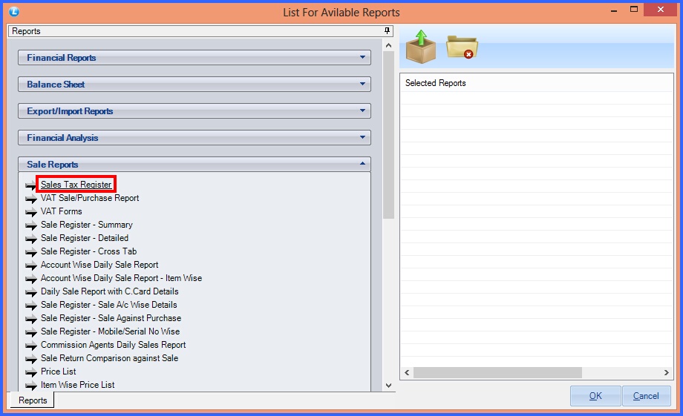Click the Selected Reports column header
Image resolution: width=683 pixels, height=416 pixels.
pyautogui.click(x=436, y=82)
